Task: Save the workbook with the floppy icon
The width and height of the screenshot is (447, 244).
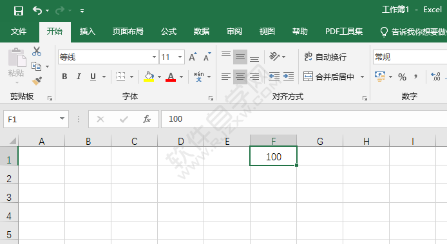Action: [x=19, y=11]
